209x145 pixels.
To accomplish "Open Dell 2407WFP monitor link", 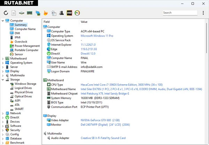I will coord(105,124).
